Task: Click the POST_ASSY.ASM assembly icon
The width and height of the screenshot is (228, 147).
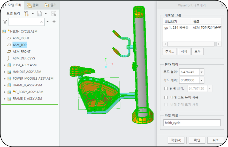Action: [x=10, y=65]
